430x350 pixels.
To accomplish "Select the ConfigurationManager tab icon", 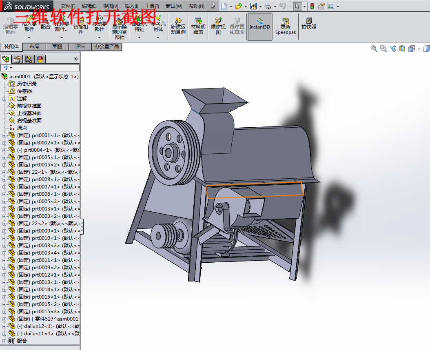I will click(x=29, y=59).
